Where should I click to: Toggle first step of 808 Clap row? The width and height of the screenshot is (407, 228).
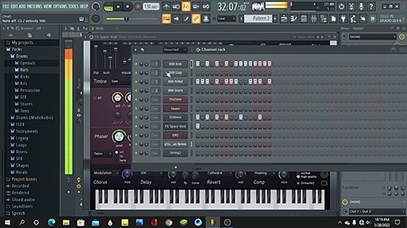click(x=197, y=73)
